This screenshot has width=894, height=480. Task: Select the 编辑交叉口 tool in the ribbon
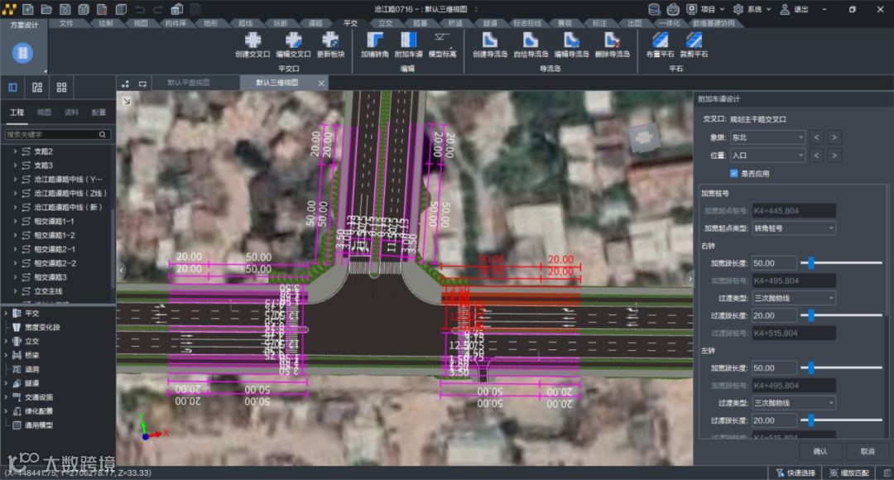[293, 41]
